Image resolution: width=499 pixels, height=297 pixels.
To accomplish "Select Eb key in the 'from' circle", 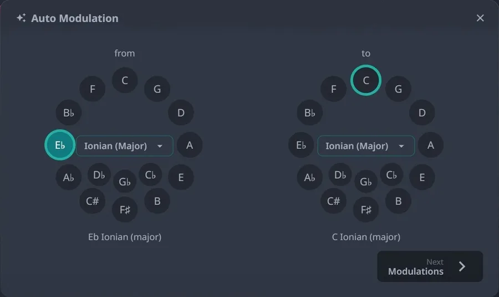I will [x=60, y=145].
